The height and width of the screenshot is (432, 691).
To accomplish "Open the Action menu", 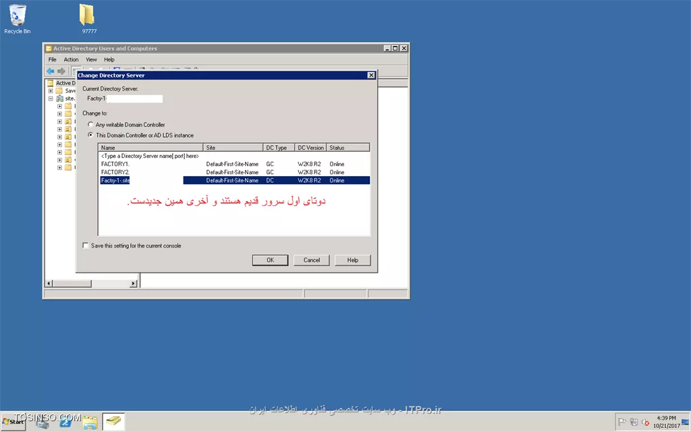I will (71, 59).
